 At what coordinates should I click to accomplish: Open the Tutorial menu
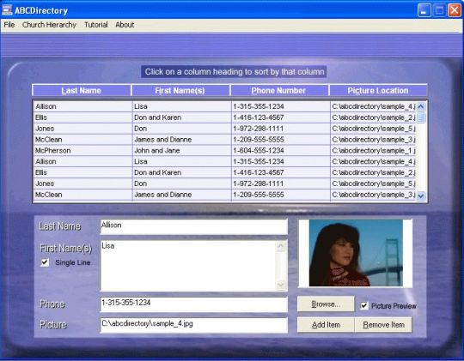96,25
